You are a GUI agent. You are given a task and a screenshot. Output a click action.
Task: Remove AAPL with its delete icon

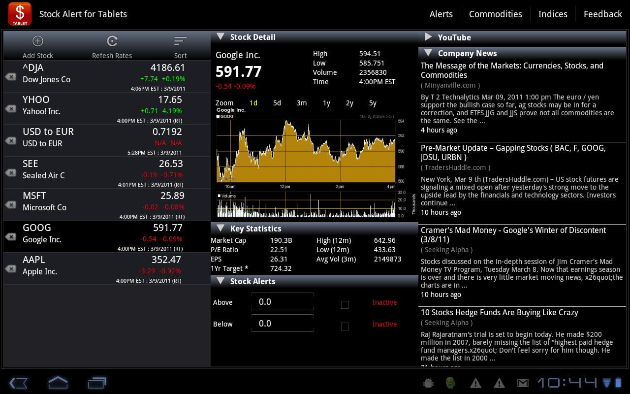[10, 269]
